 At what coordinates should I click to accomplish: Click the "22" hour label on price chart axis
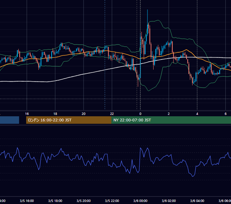(112, 114)
